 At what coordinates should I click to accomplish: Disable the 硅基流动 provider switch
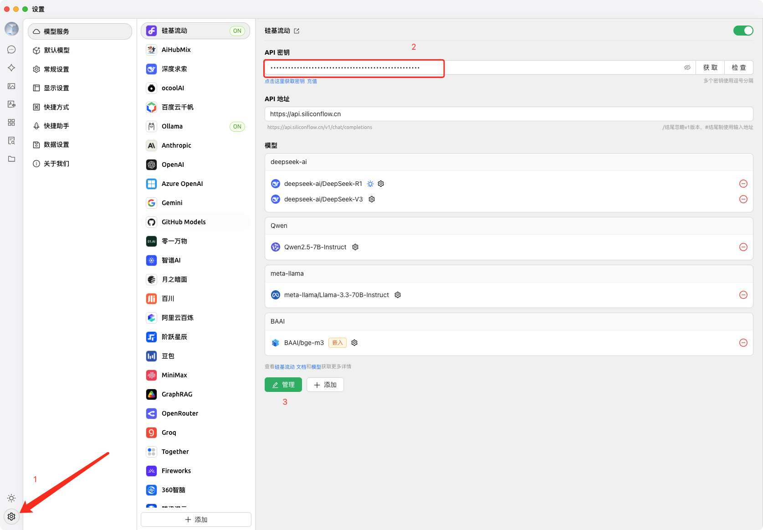pos(743,31)
